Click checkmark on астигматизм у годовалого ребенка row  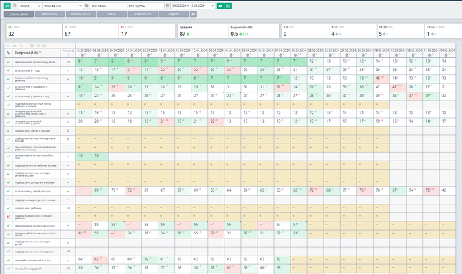[8, 88]
